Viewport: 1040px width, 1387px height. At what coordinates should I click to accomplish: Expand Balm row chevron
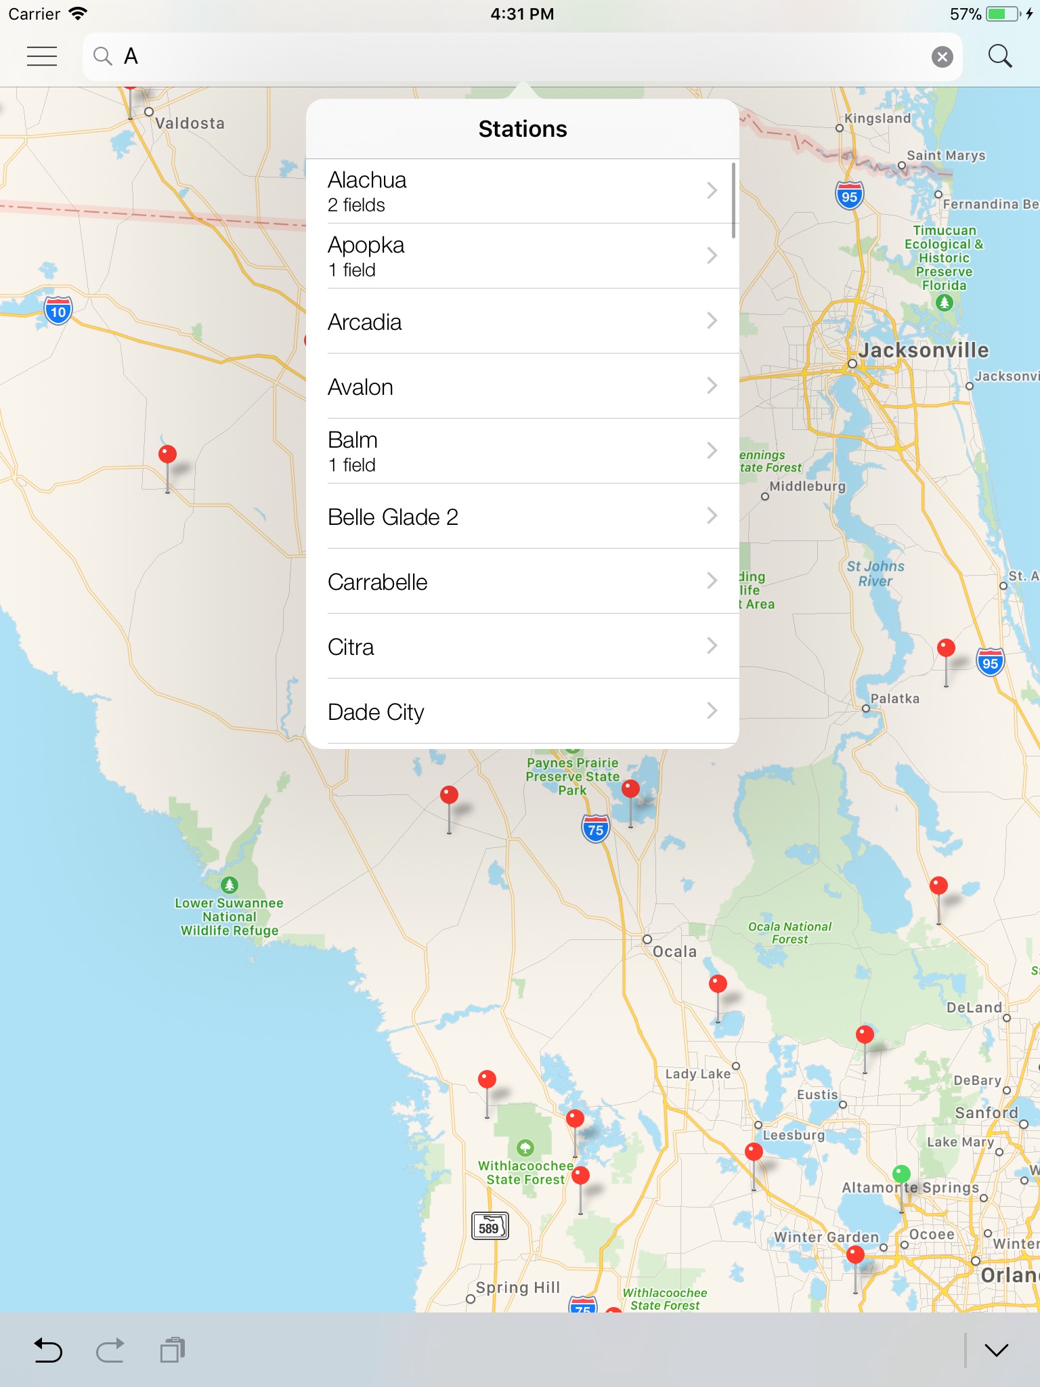pyautogui.click(x=712, y=450)
